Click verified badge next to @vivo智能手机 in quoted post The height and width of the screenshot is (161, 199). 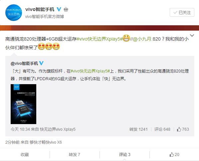pyautogui.click(x=41, y=63)
